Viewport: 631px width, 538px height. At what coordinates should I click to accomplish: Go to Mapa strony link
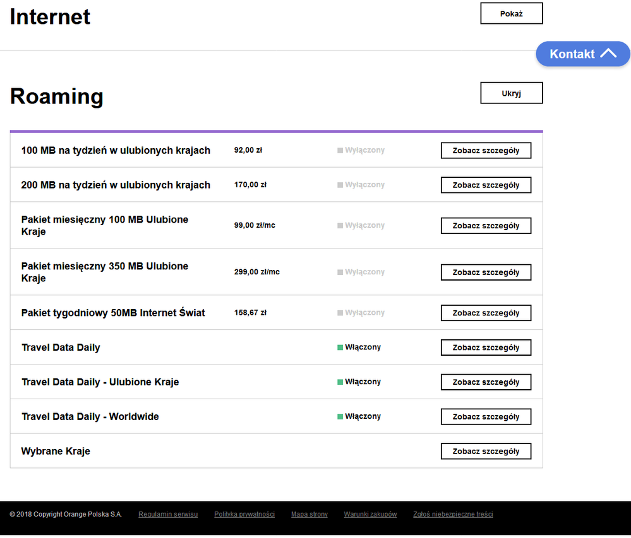coord(309,515)
